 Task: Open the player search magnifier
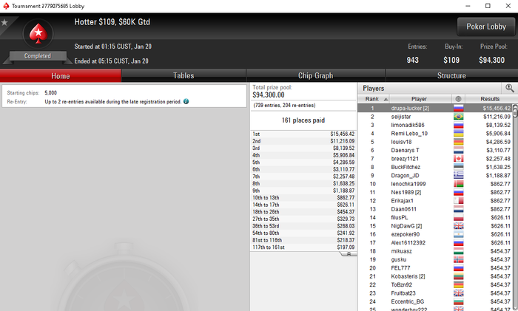point(509,88)
